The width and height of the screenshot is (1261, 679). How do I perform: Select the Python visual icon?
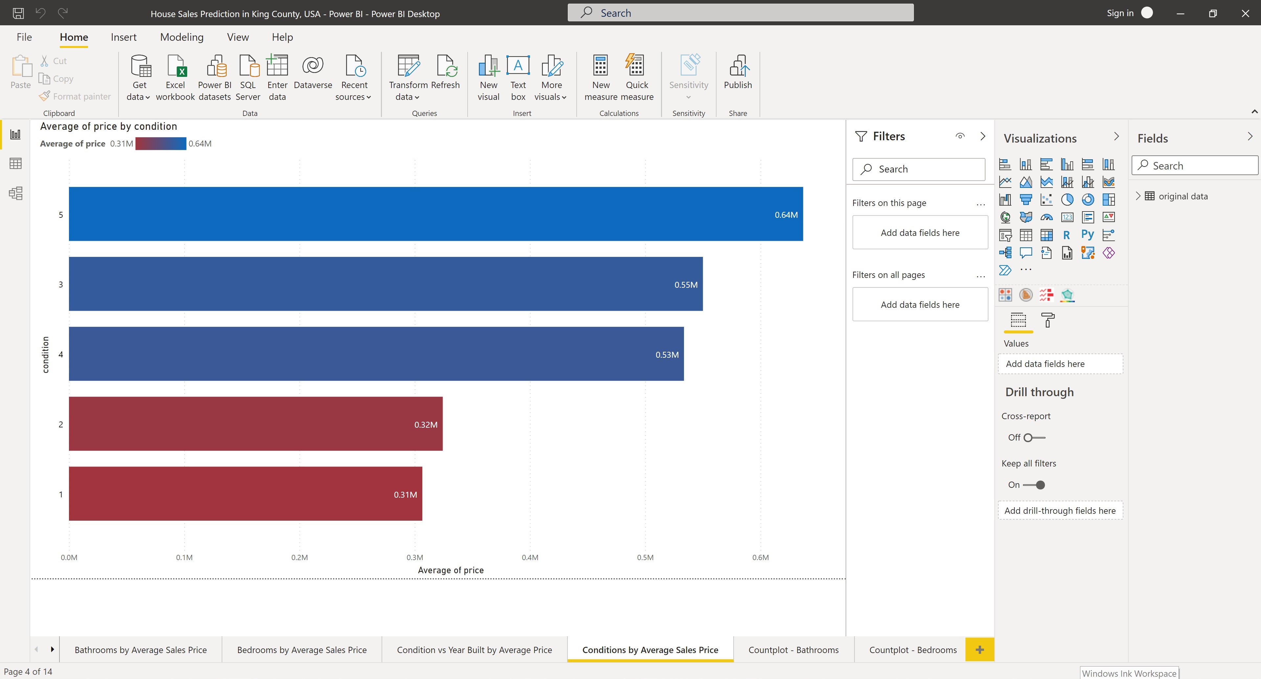point(1087,235)
